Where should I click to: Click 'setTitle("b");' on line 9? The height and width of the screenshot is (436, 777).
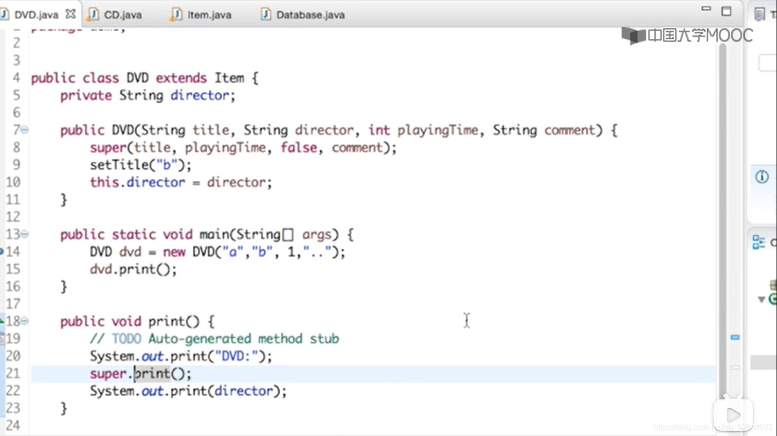point(141,165)
